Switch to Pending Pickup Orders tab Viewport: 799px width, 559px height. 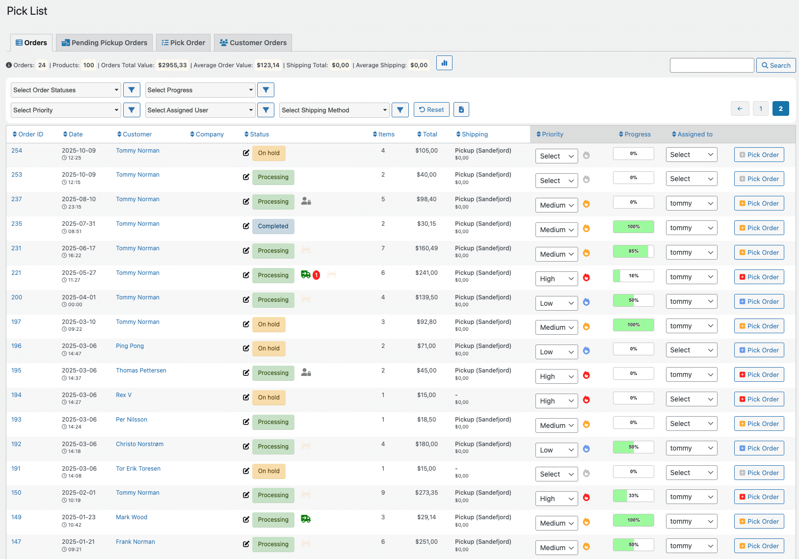[104, 43]
